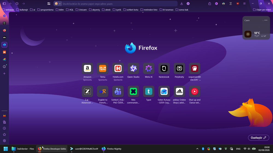Open the sohbet botu bookmark folder
The image size is (273, 153).
point(131,10)
